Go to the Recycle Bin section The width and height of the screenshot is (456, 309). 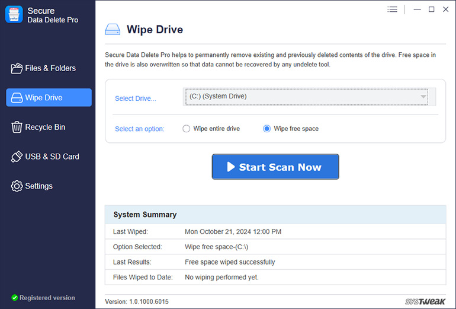[49, 128]
